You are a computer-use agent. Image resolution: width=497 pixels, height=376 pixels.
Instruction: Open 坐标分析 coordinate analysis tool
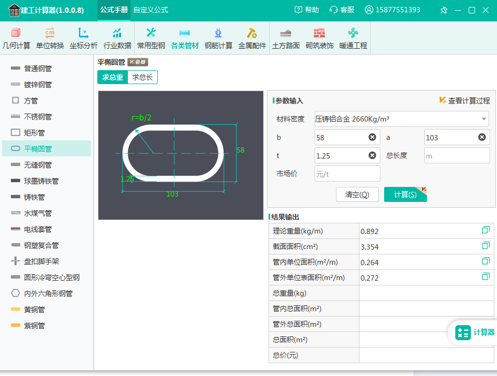point(83,39)
